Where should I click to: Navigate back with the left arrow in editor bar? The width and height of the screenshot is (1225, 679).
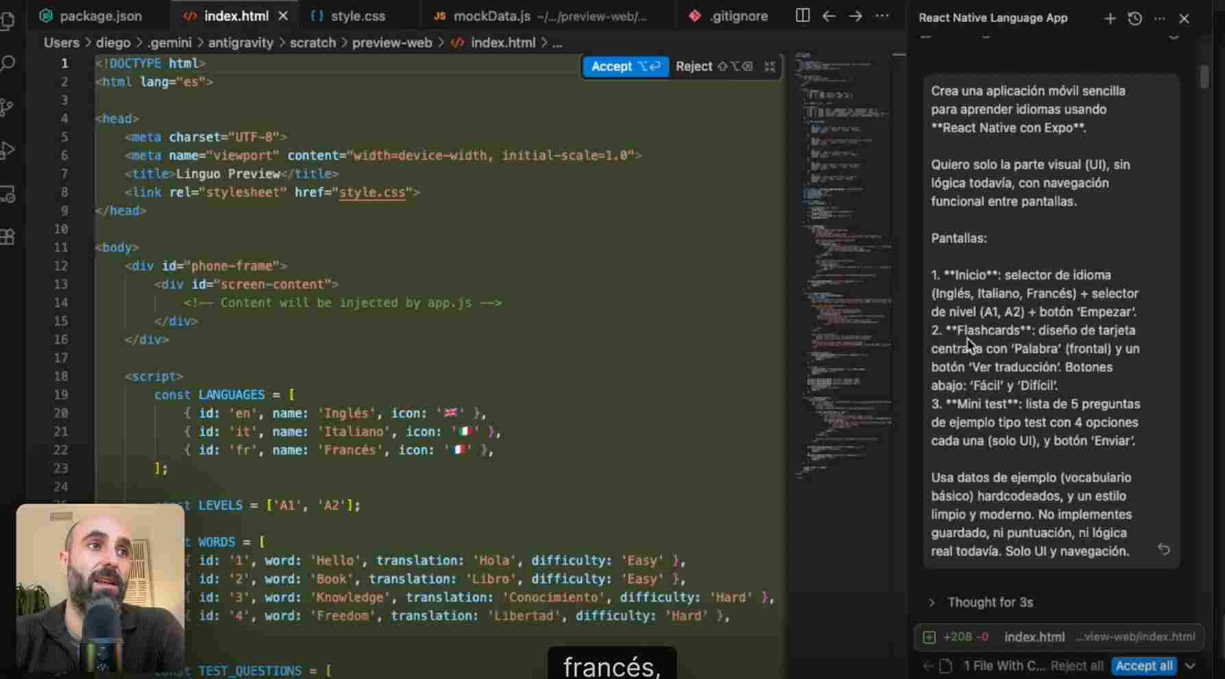[829, 16]
